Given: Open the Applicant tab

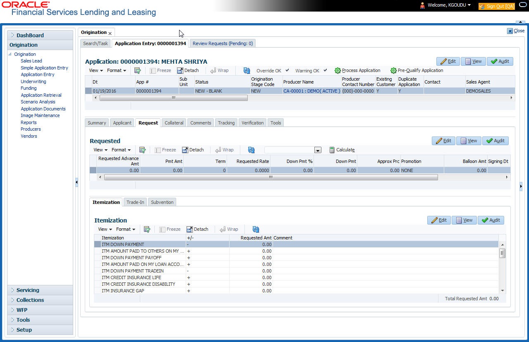Looking at the screenshot, I should (x=122, y=123).
